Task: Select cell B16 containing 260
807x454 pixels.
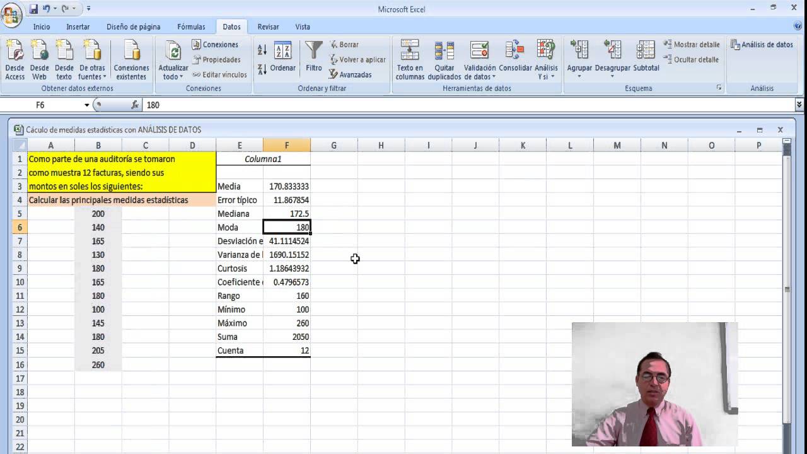Action: pos(98,365)
